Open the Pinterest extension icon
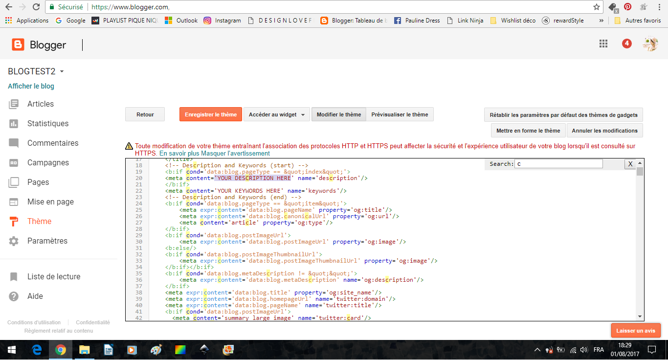The image size is (668, 360). tap(627, 7)
